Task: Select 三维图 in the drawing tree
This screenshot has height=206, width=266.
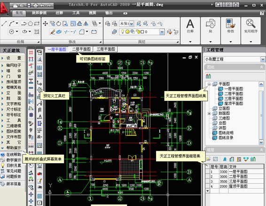Action: [x=224, y=118]
